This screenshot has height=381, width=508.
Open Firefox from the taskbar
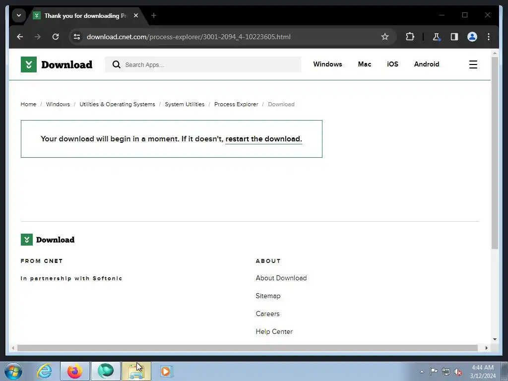click(x=75, y=371)
